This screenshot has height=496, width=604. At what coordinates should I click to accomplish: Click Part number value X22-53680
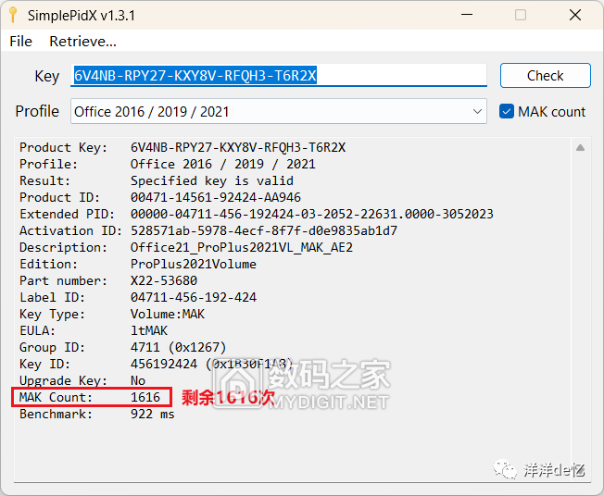pyautogui.click(x=164, y=280)
